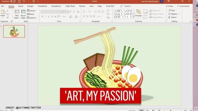Click the Reuse Slides button
The image size is (198, 111).
pos(23,15)
